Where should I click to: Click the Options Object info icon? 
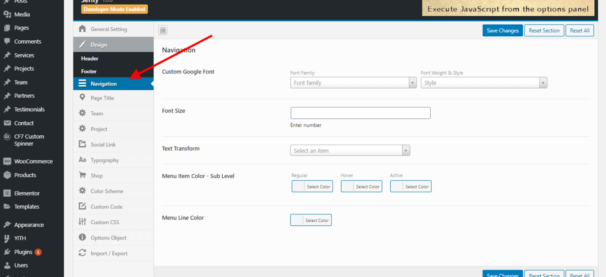click(83, 237)
